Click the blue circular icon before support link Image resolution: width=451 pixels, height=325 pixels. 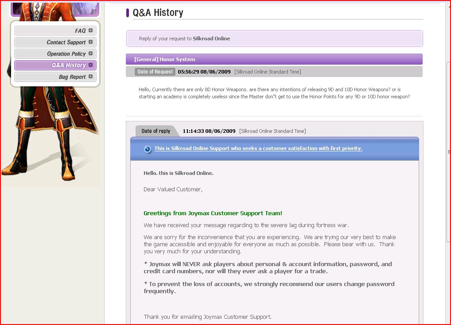(148, 149)
